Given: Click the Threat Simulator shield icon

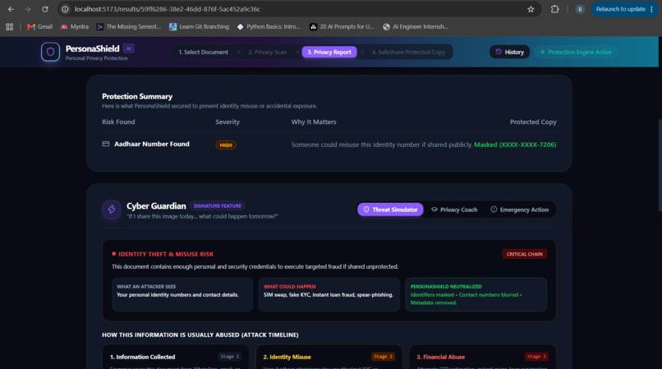Looking at the screenshot, I should [x=366, y=210].
